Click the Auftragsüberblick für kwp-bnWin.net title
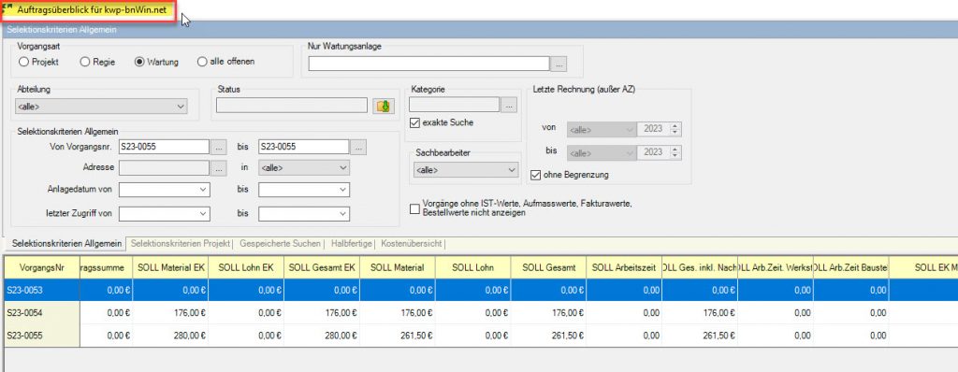The height and width of the screenshot is (372, 958). click(92, 10)
